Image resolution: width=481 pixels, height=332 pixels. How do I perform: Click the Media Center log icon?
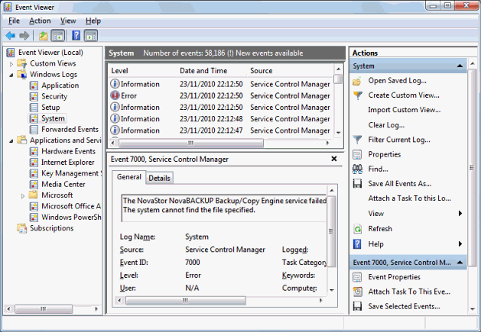(x=34, y=185)
